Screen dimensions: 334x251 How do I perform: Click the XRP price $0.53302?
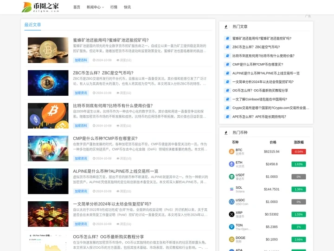(271, 214)
